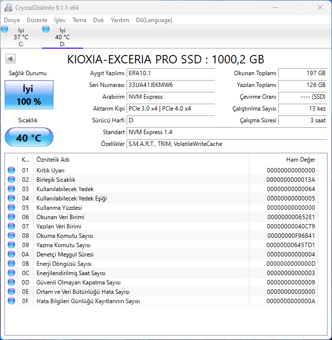Select the D: drive status orb
This screenshot has width=332, height=340.
tap(46, 29)
